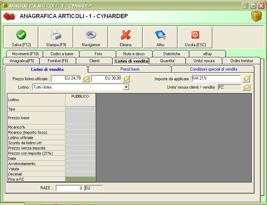The height and width of the screenshot is (205, 267).
Task: Open the Navigatore compass button
Action: [x=91, y=38]
